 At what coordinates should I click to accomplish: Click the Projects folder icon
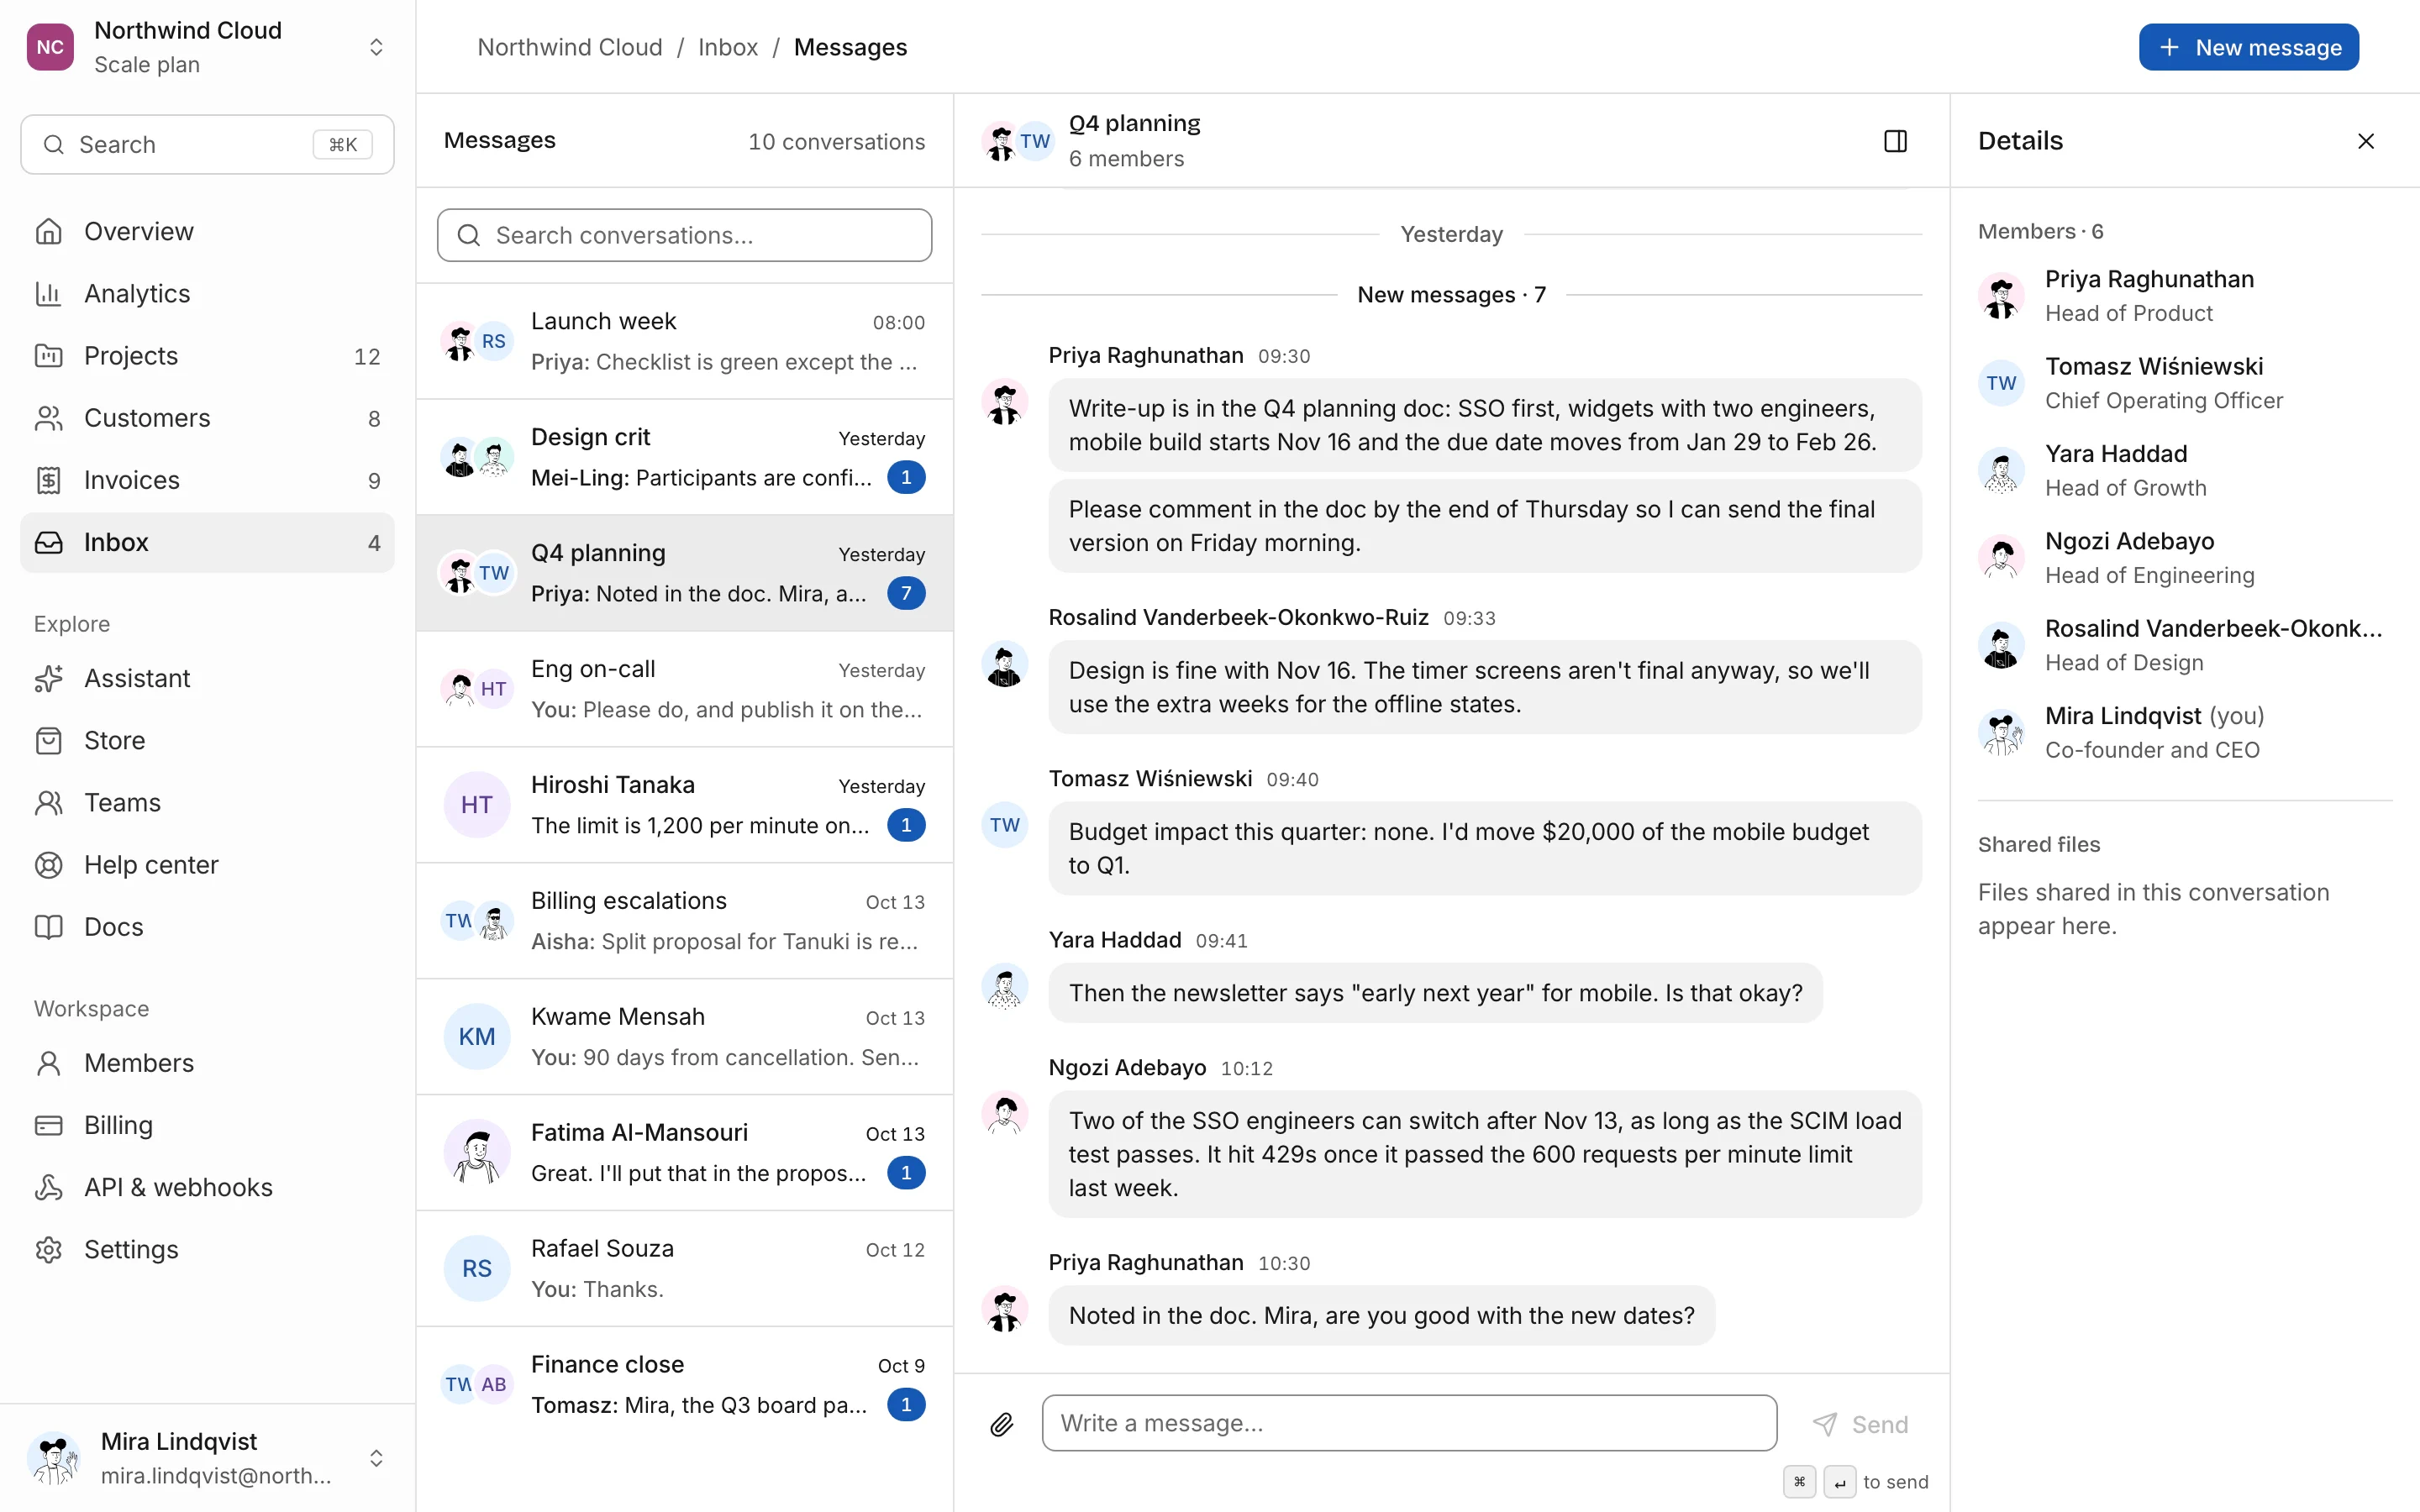48,356
